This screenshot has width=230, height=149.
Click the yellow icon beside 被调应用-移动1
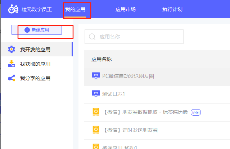click(96, 146)
